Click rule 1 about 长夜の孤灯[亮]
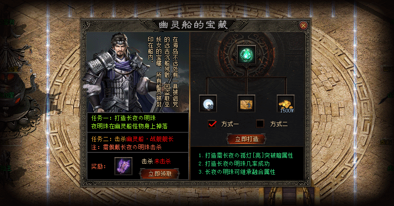 pos(246,155)
